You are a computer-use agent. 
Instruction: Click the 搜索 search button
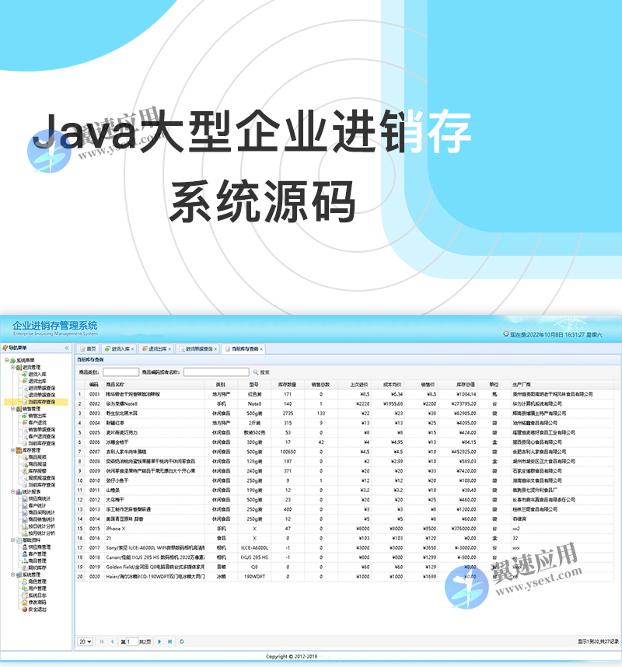tap(264, 371)
